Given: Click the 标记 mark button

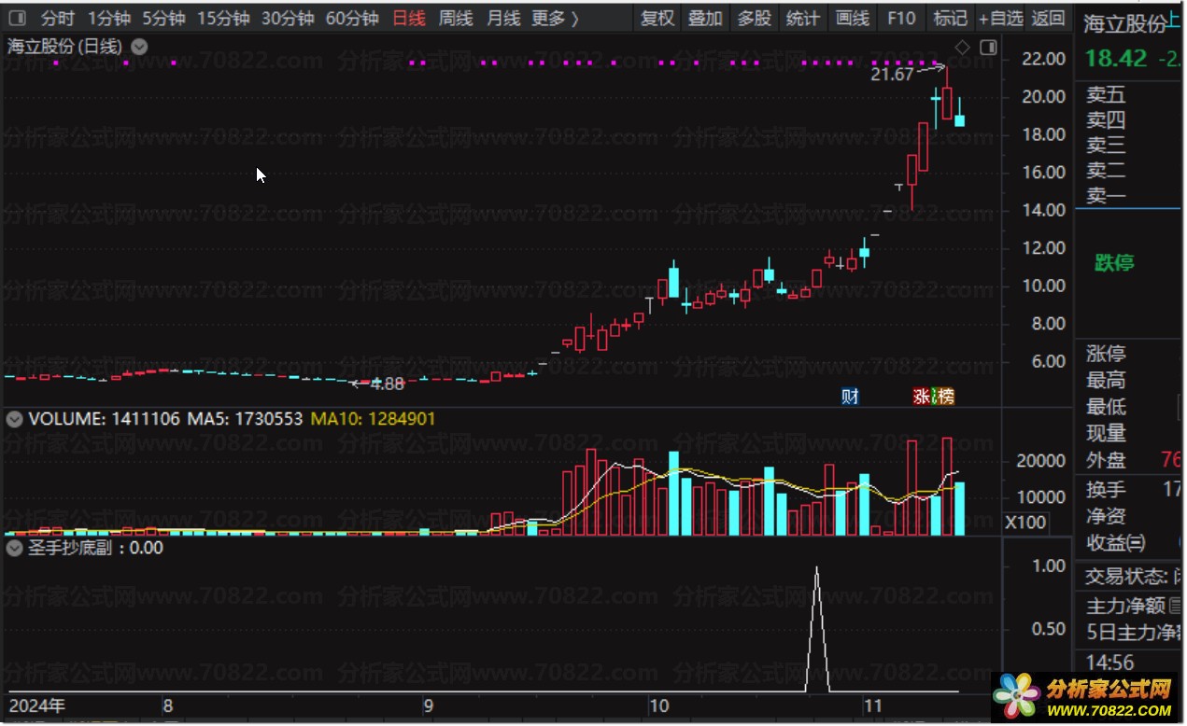Looking at the screenshot, I should coord(950,18).
